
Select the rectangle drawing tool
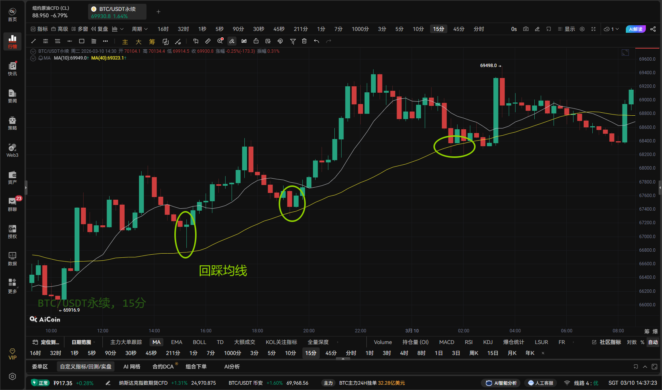81,41
